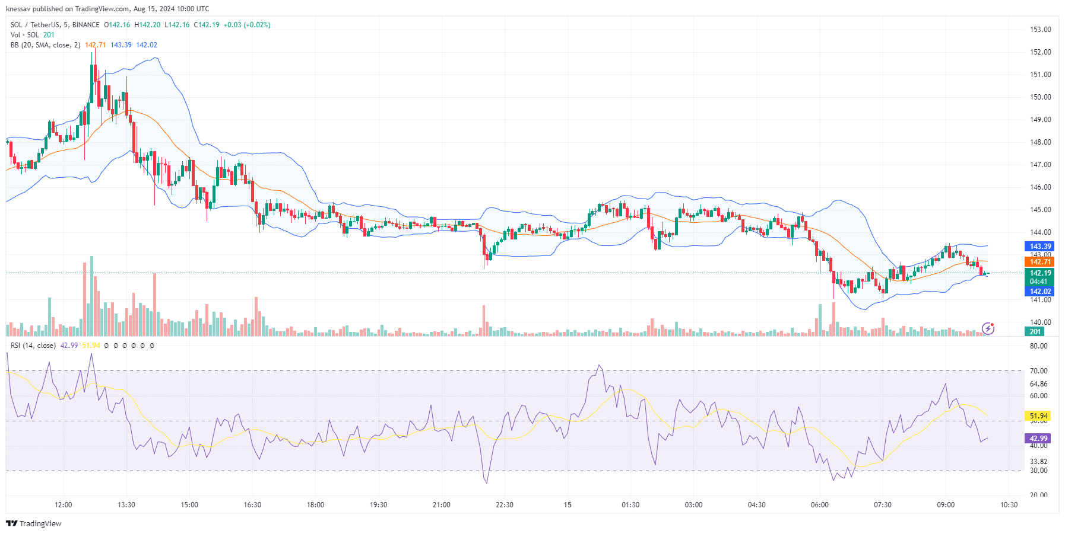Click the 18:00 time axis label

point(315,505)
